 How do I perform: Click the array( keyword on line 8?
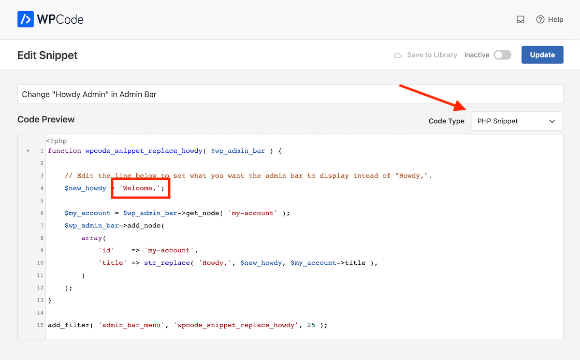[x=94, y=238]
